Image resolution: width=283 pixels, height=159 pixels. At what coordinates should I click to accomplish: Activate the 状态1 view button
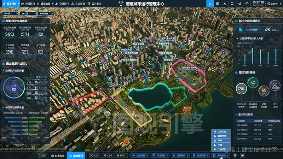click(94, 155)
